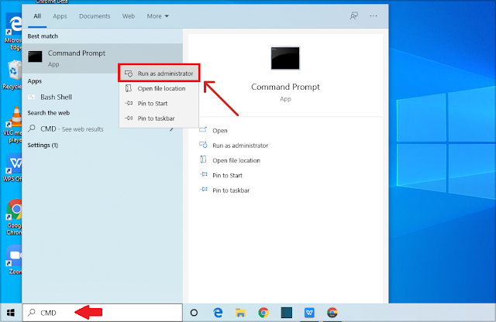This screenshot has width=496, height=322.
Task: Expand the CMD web results chevron
Action: click(x=172, y=129)
